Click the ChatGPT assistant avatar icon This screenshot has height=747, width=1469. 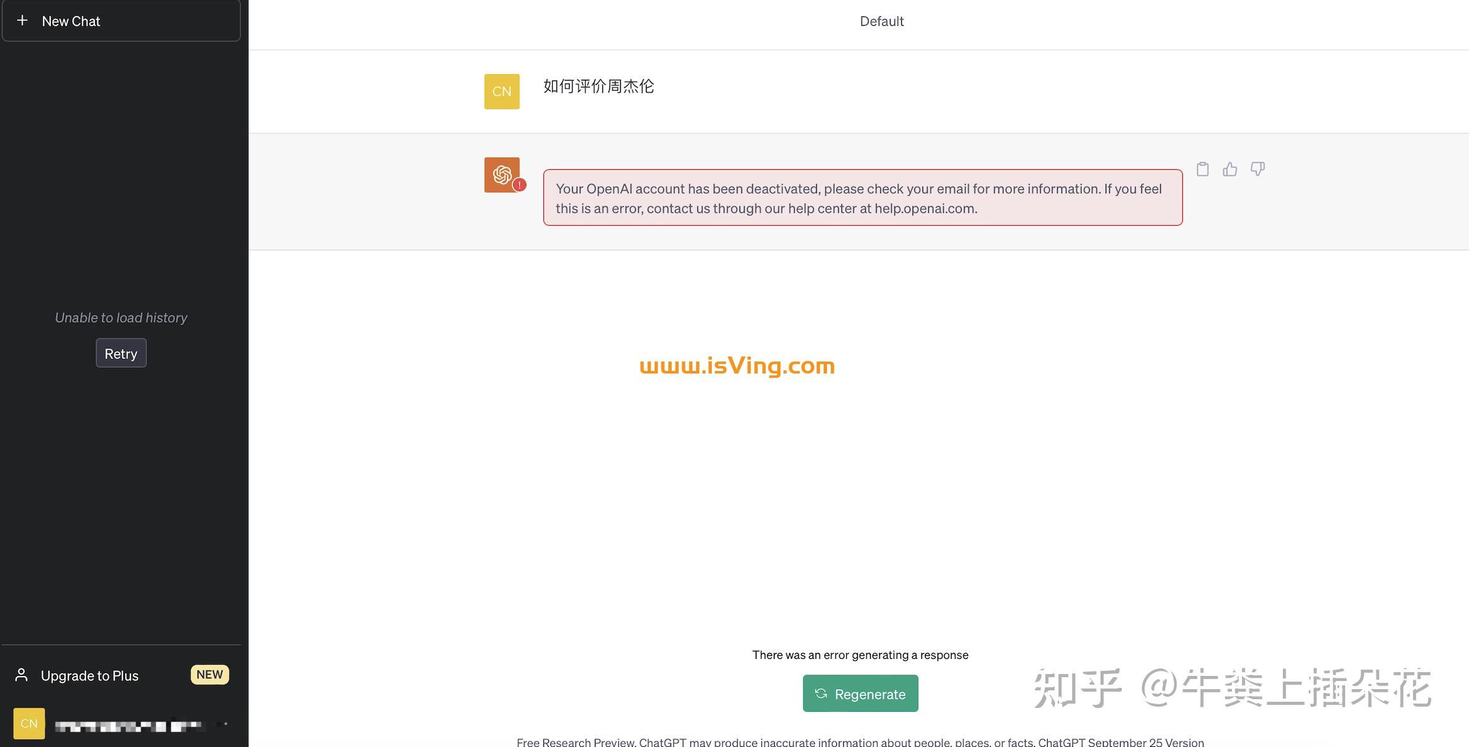tap(501, 174)
